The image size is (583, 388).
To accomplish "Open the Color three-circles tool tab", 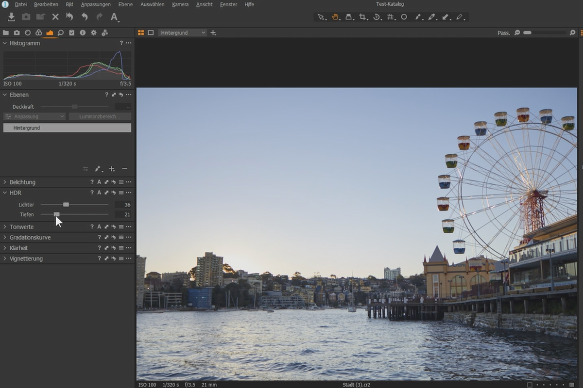I will (38, 32).
